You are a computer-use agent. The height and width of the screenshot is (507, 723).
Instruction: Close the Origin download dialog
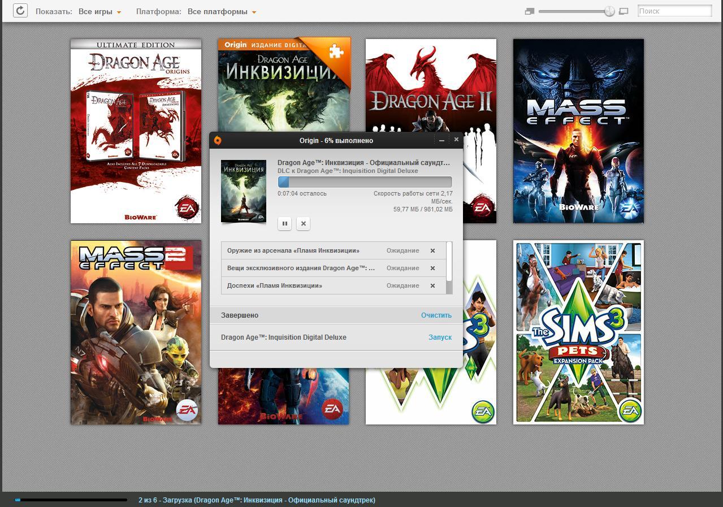point(456,140)
